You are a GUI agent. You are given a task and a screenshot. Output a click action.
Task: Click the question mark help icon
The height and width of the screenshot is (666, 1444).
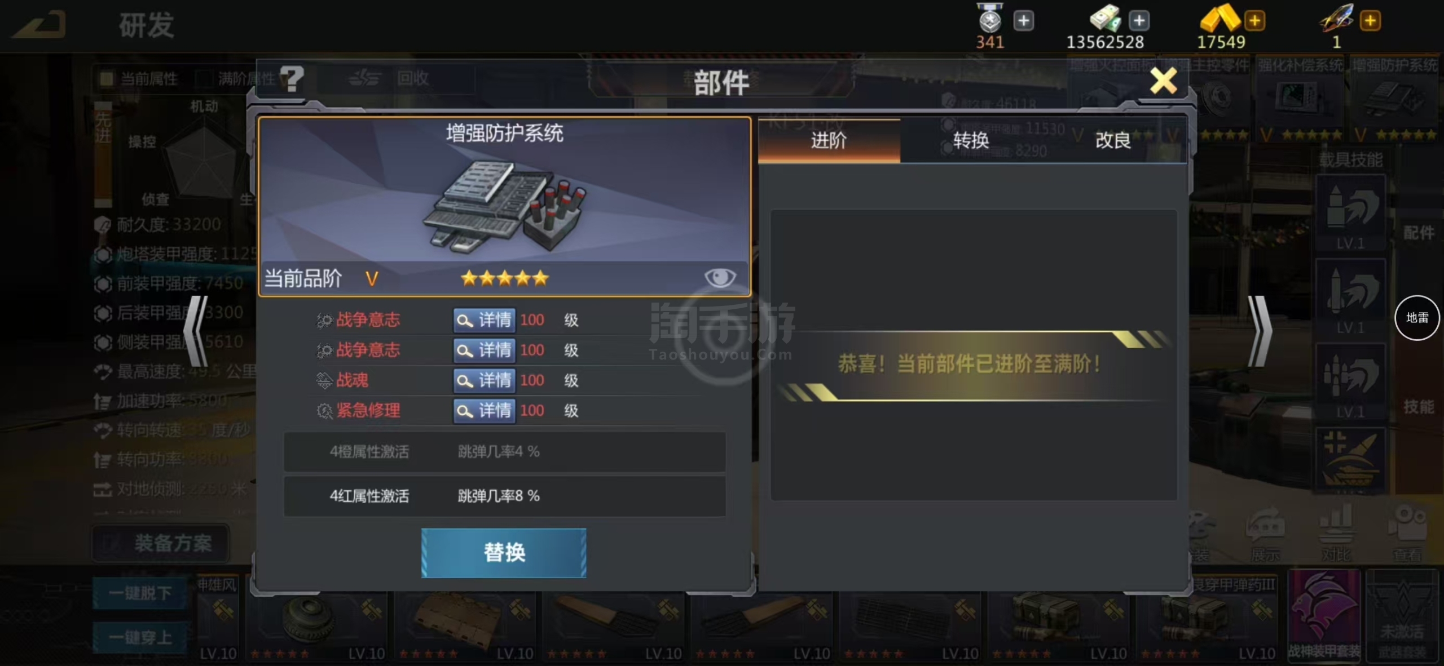[292, 79]
